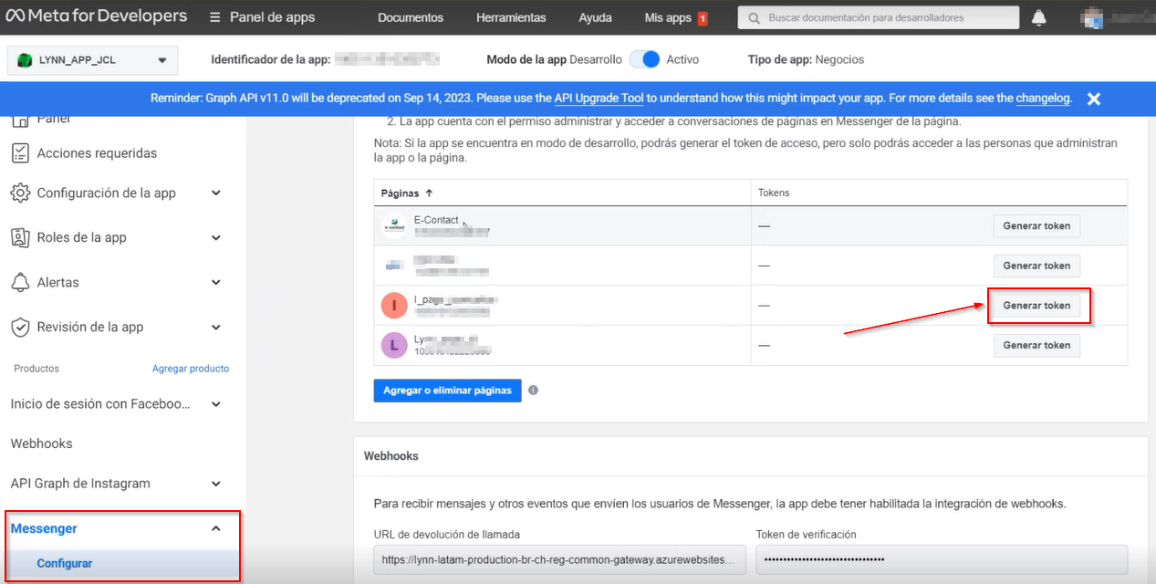Viewport: 1156px width, 584px height.
Task: Open the Herramientas menu
Action: pyautogui.click(x=511, y=17)
